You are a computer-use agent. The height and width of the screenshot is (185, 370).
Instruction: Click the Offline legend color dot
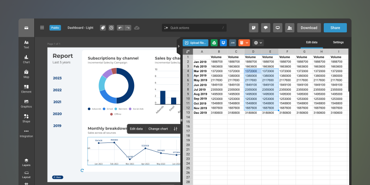[111, 114]
